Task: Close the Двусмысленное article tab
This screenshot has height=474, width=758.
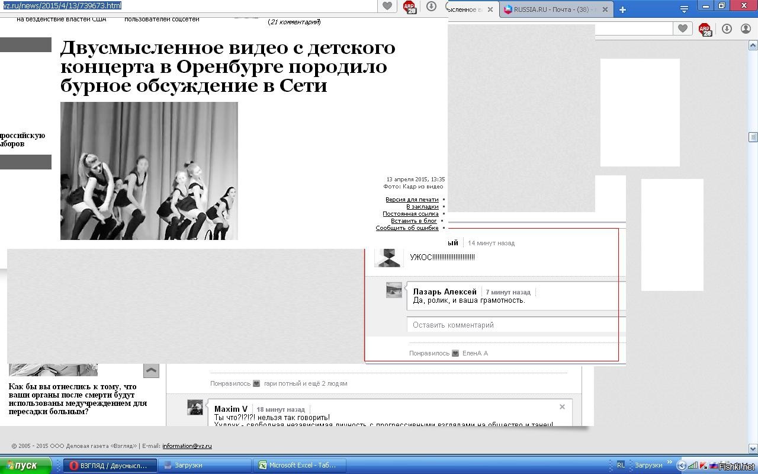Action: [x=490, y=9]
